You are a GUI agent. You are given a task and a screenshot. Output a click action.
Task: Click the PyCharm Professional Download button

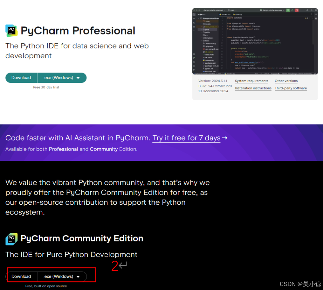coord(21,78)
